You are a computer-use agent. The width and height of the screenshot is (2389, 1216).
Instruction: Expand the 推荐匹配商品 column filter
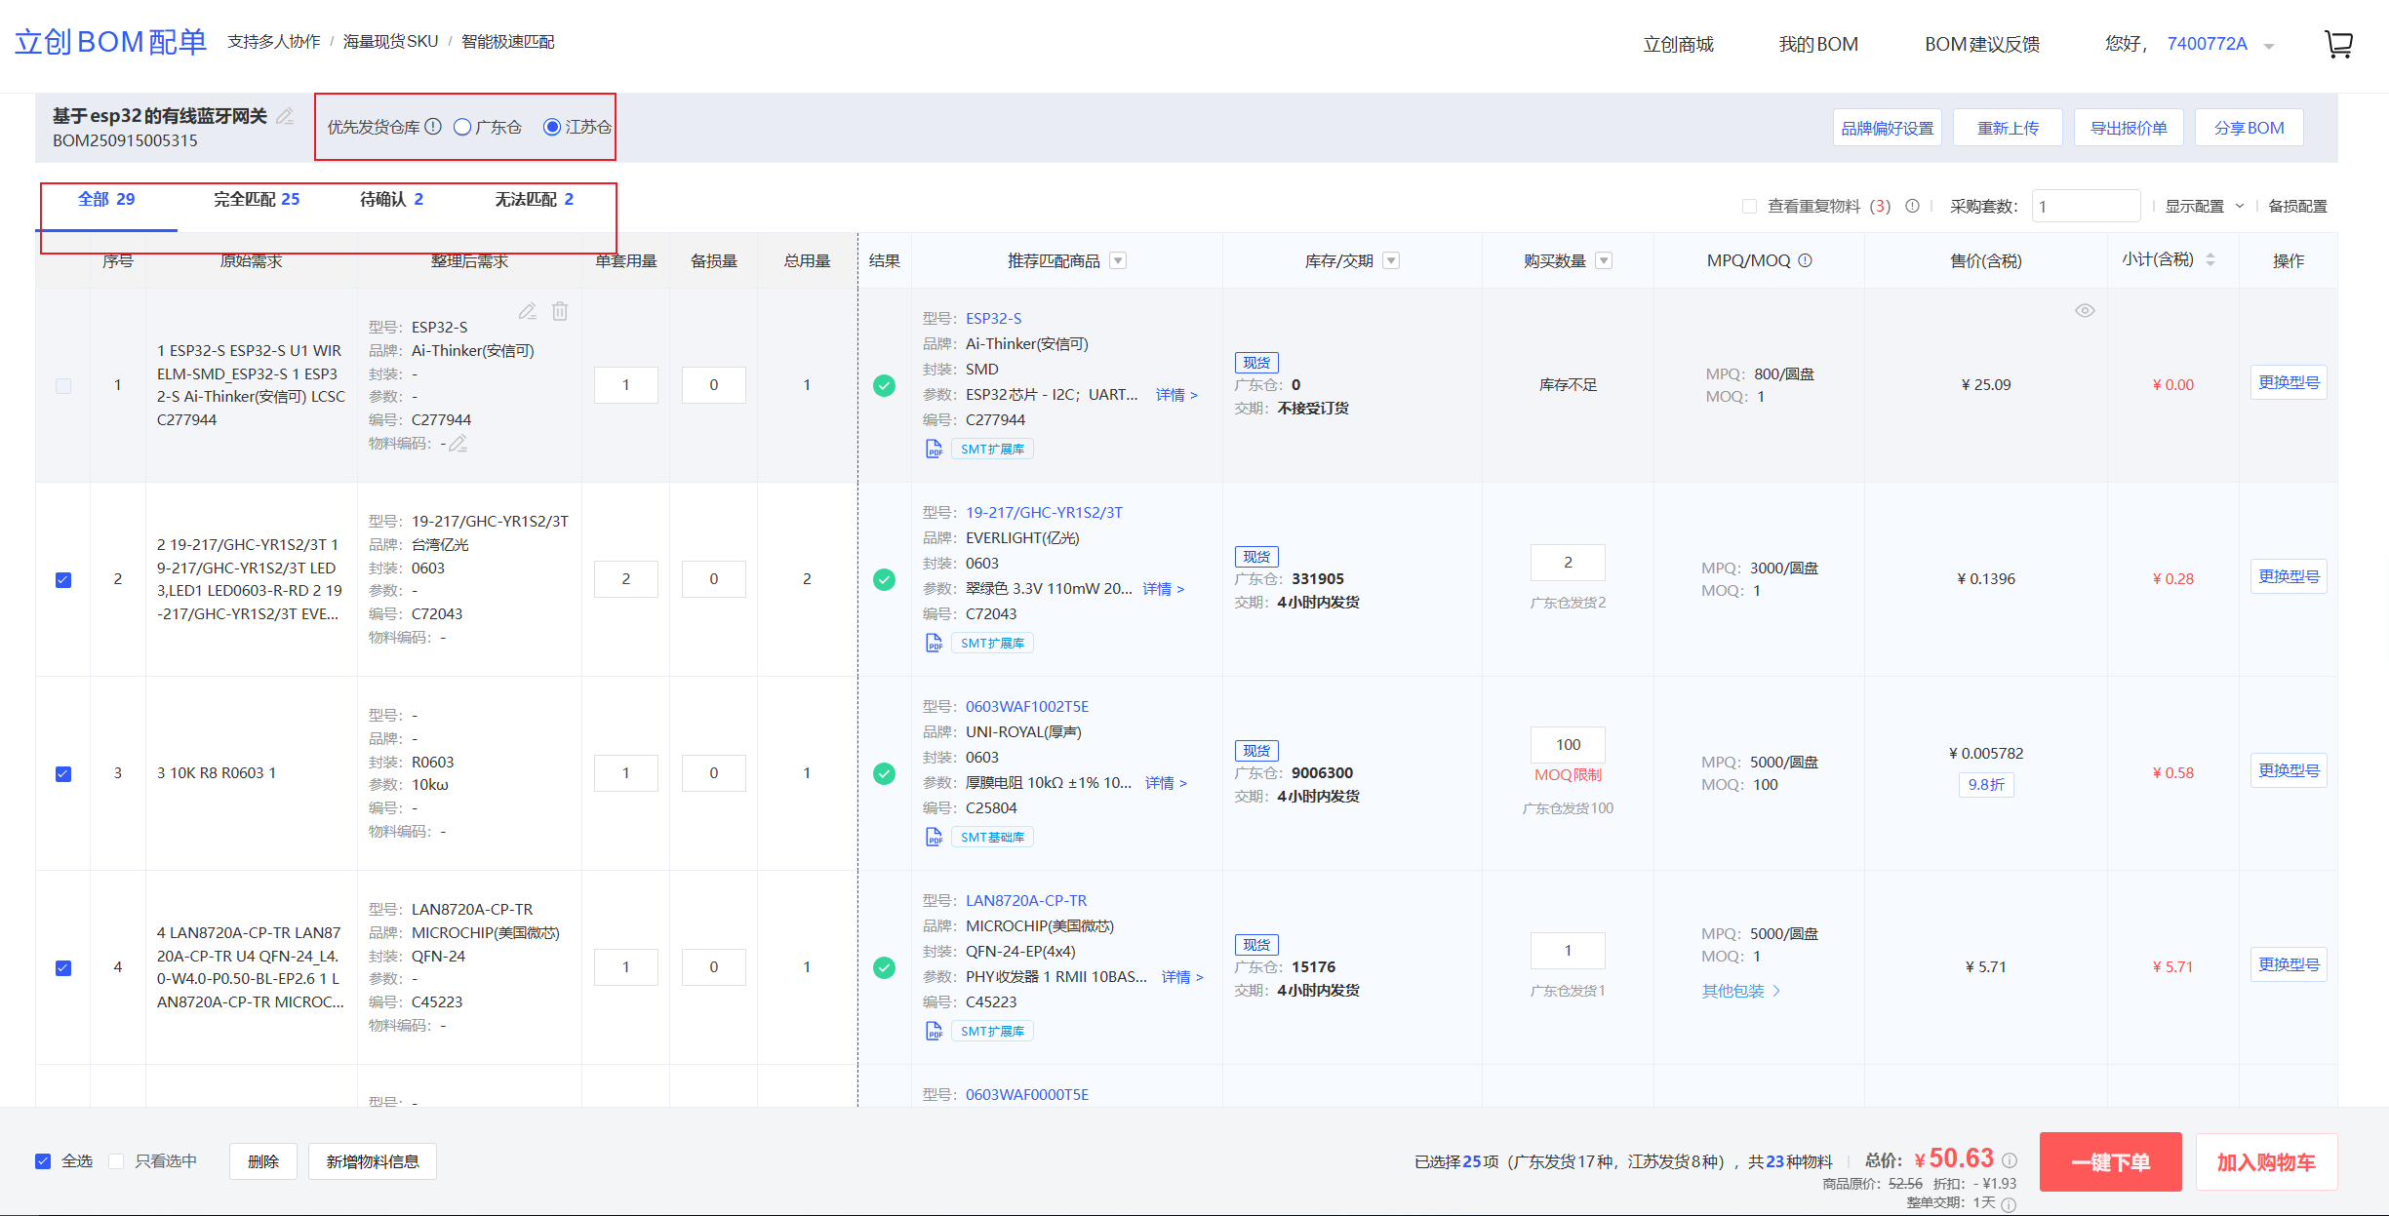1119,260
